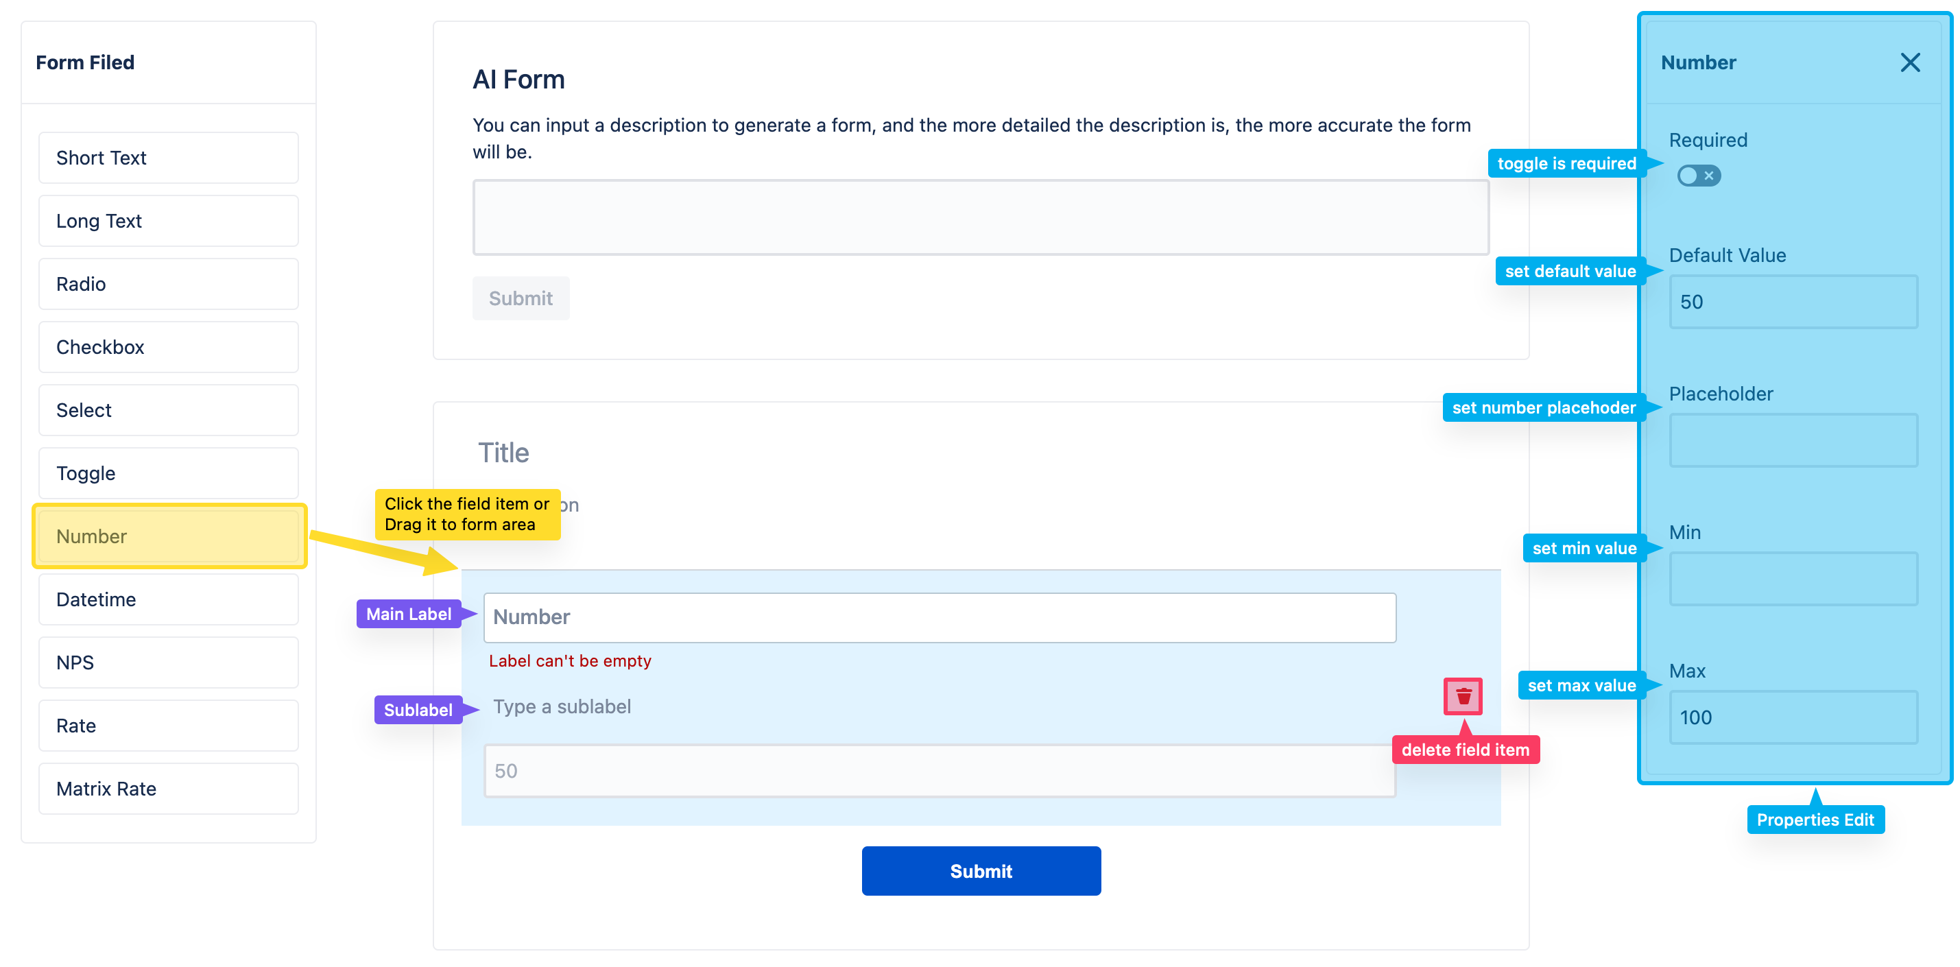Edit the form Title text

pyautogui.click(x=503, y=453)
